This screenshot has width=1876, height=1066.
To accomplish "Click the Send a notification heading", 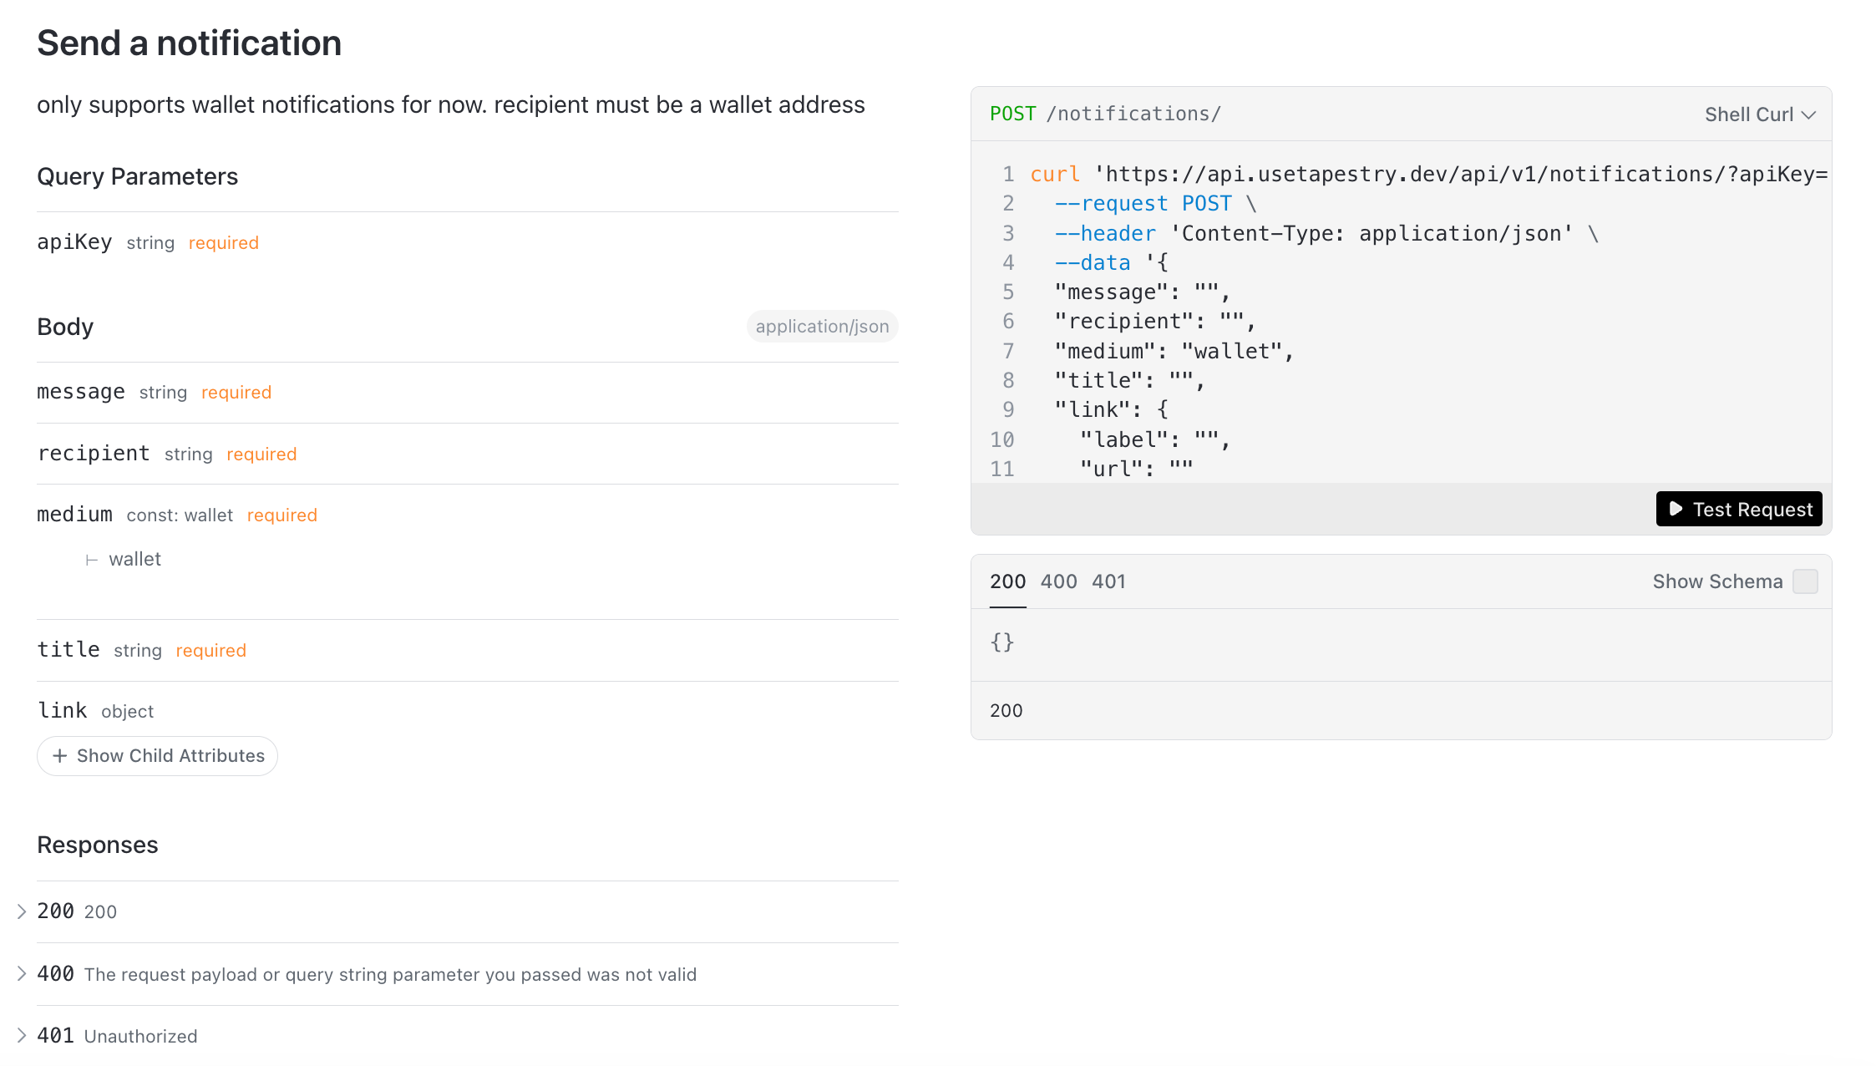I will point(190,43).
